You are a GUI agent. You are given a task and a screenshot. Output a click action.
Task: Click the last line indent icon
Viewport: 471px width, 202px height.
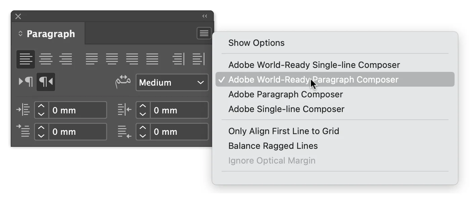point(125,131)
